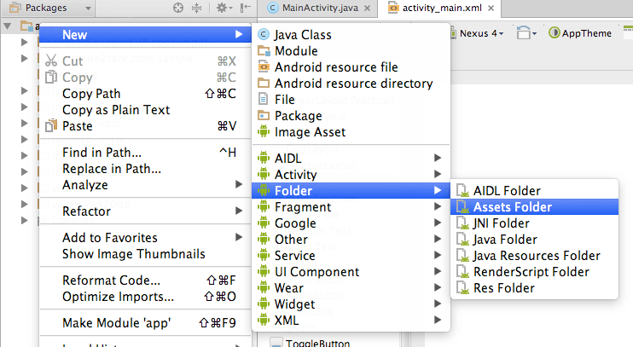Screen dimensions: 633x347
Task: Create a new Android resource directory
Action: point(351,83)
